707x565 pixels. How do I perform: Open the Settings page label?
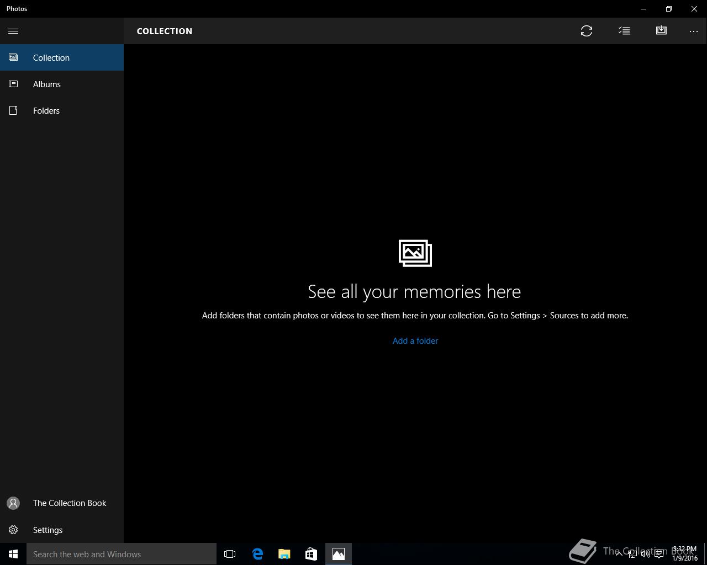[48, 530]
